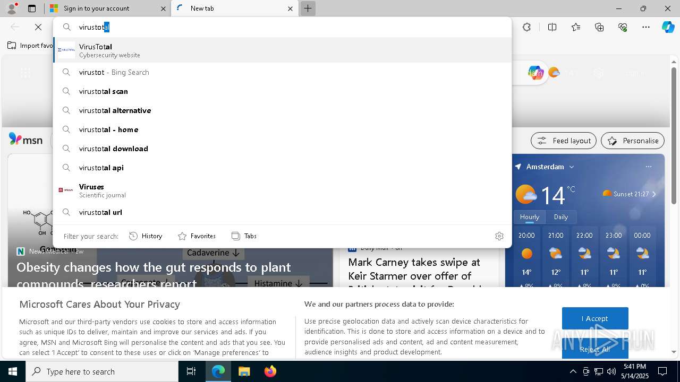Viewport: 680px width, 382px height.
Task: Toggle the Split screen icon
Action: [552, 27]
